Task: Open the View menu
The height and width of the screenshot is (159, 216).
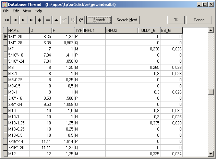Action: (27, 11)
